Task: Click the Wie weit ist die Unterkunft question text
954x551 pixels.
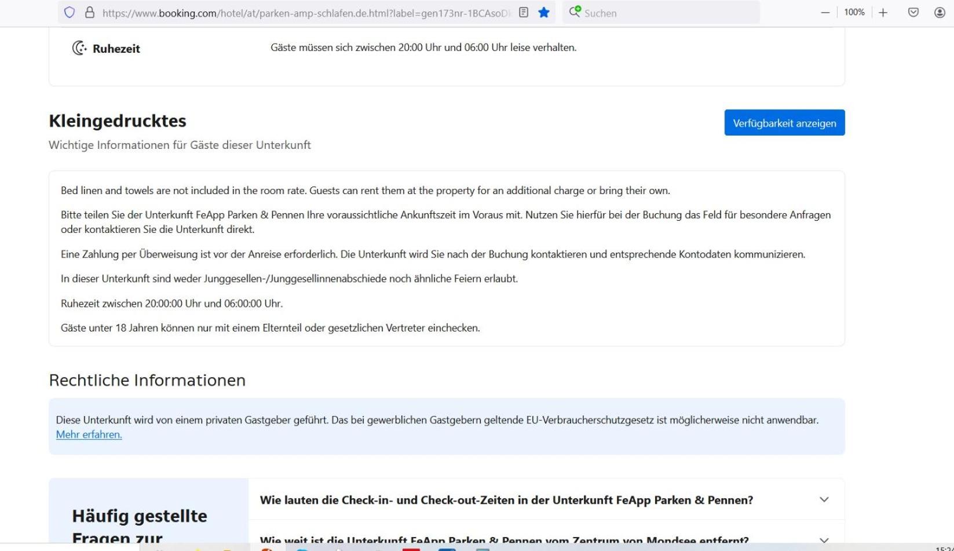Action: [504, 540]
